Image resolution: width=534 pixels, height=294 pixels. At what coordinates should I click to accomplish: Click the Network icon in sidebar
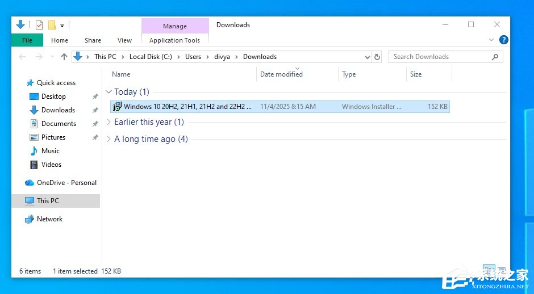[x=30, y=219]
